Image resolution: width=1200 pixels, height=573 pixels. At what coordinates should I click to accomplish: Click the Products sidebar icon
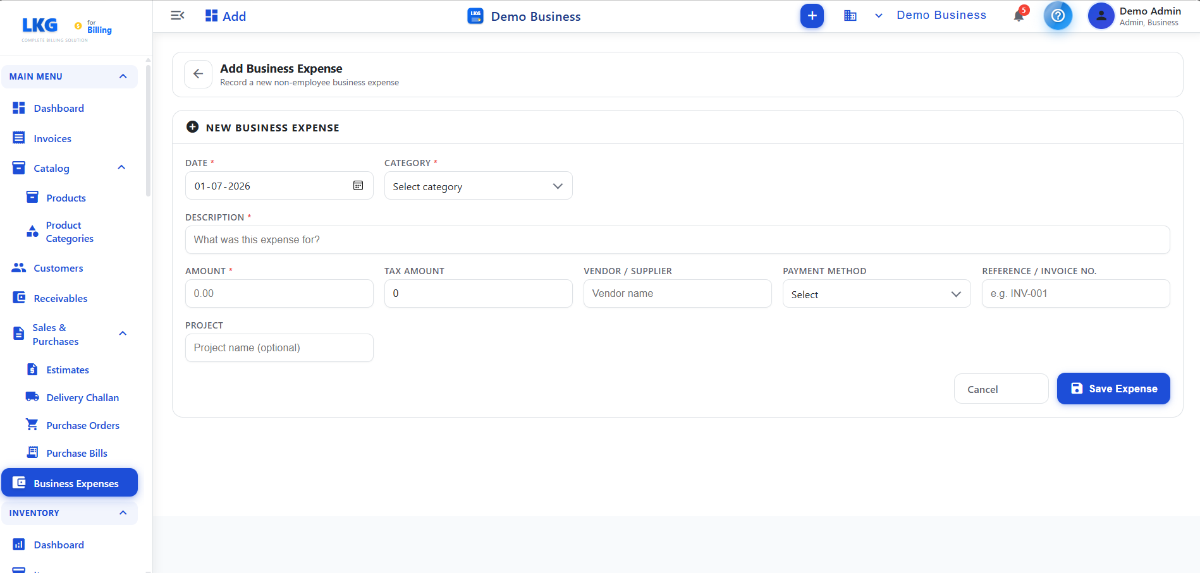[x=32, y=197]
